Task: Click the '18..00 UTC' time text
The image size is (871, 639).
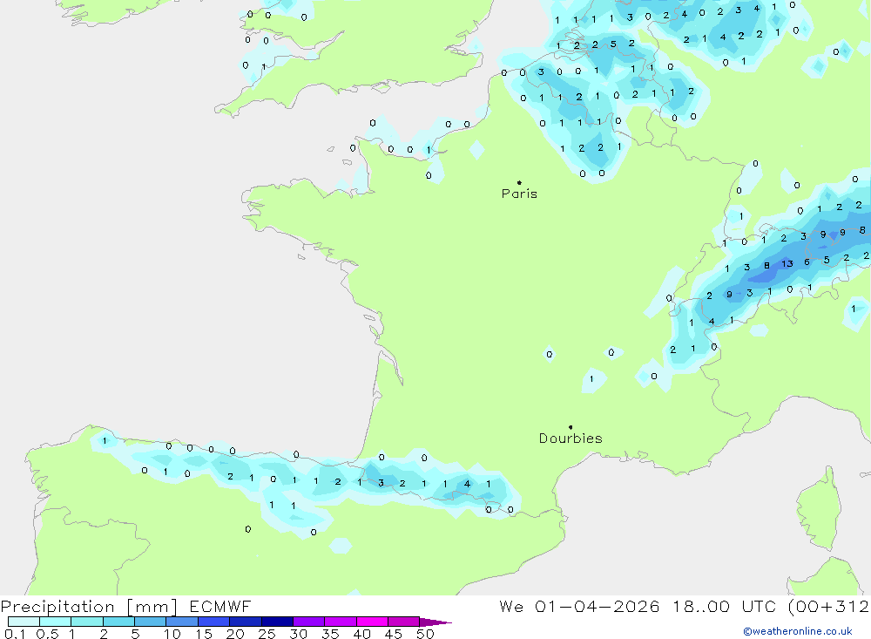Action: [725, 606]
